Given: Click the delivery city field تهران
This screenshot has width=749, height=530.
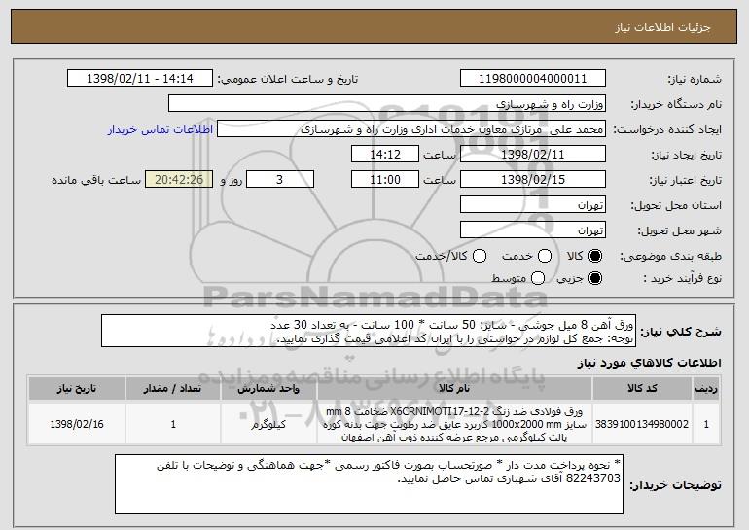Looking at the screenshot, I should (x=533, y=230).
